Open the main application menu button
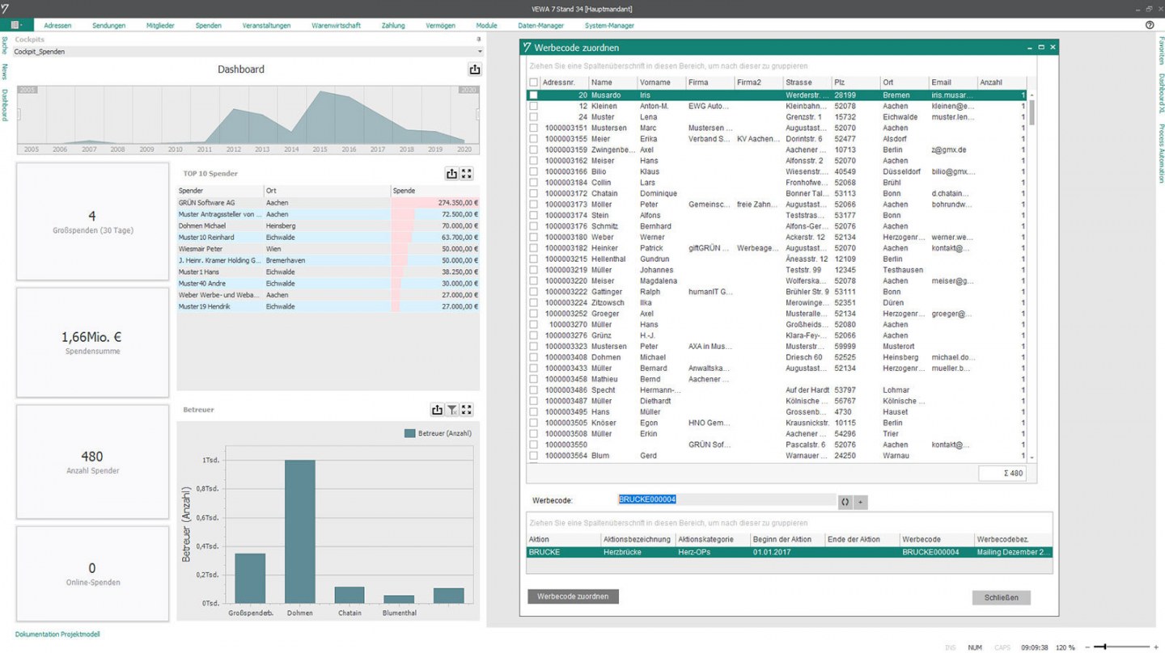 coord(15,25)
